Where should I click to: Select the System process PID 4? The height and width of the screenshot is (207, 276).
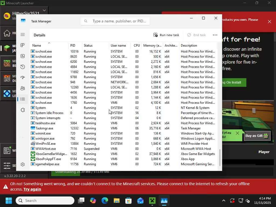(123, 108)
